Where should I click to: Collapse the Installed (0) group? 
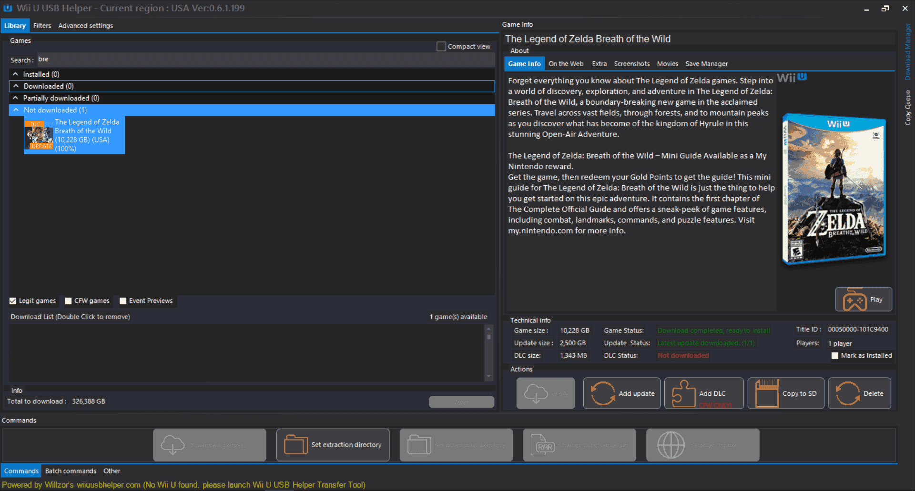click(15, 74)
